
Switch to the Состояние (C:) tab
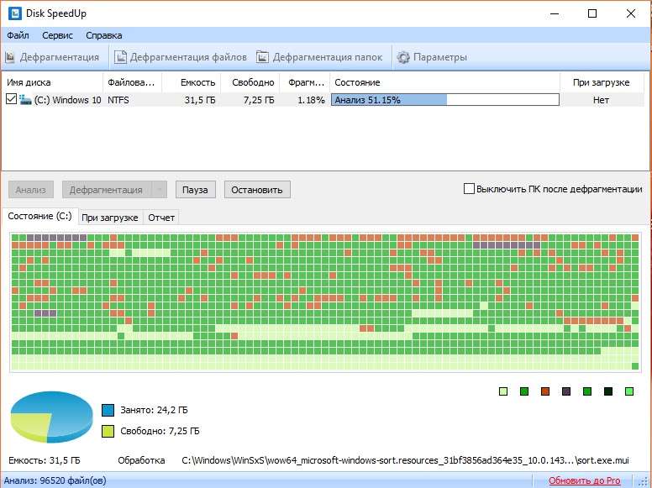tap(40, 216)
